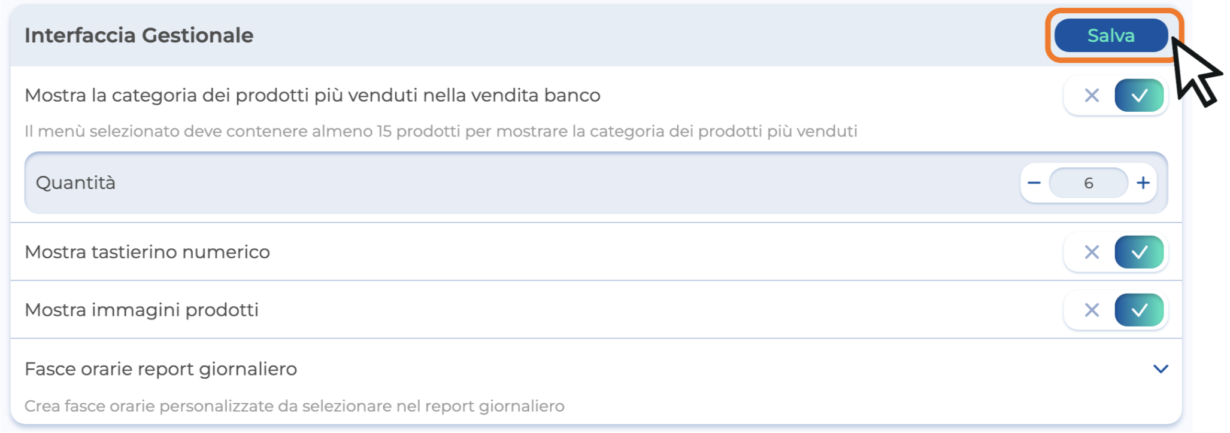Decrease Quantità with the minus icon
The width and height of the screenshot is (1230, 433).
[1034, 183]
